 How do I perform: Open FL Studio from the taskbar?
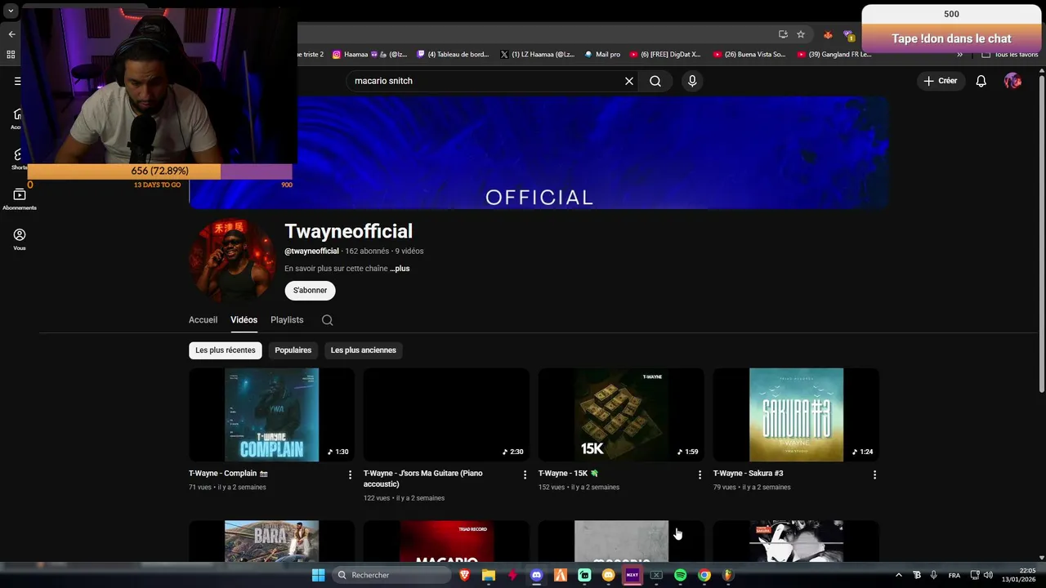pyautogui.click(x=728, y=575)
